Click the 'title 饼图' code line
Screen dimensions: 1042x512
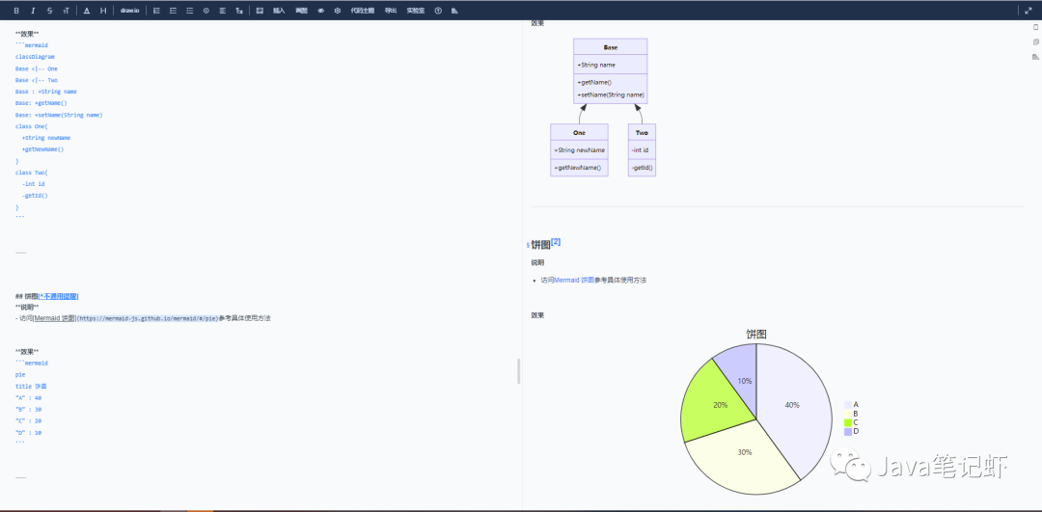[x=31, y=387]
